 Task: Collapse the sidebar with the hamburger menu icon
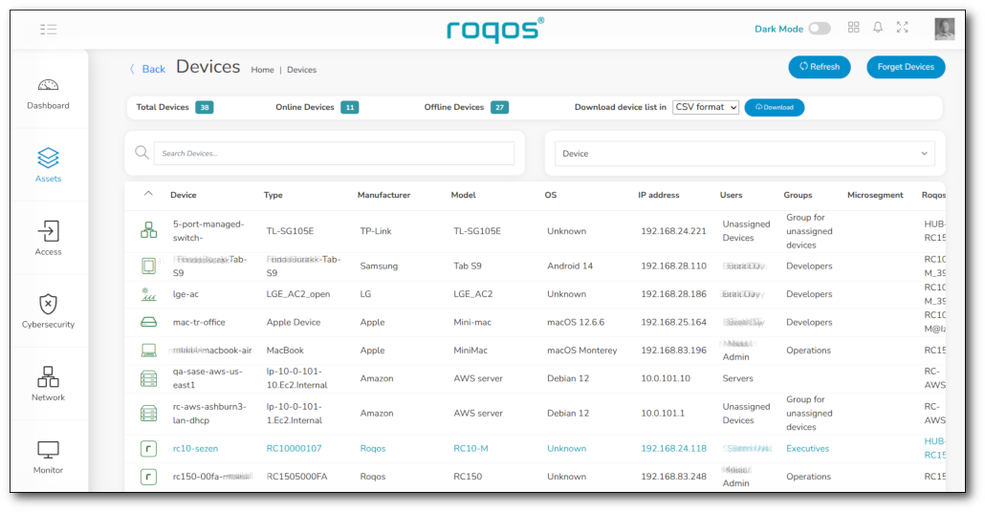point(49,30)
